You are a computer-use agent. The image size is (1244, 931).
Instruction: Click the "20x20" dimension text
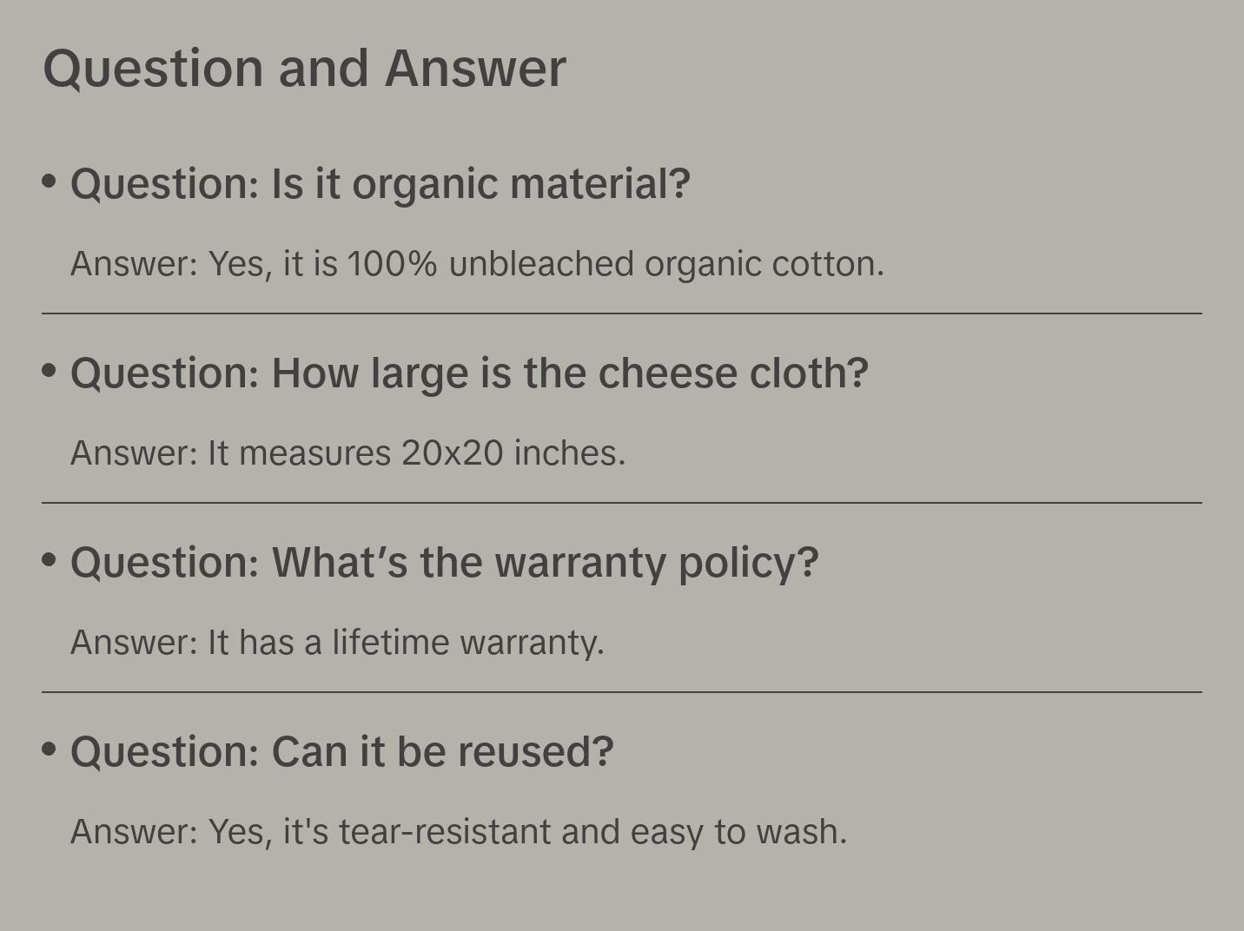(x=452, y=453)
